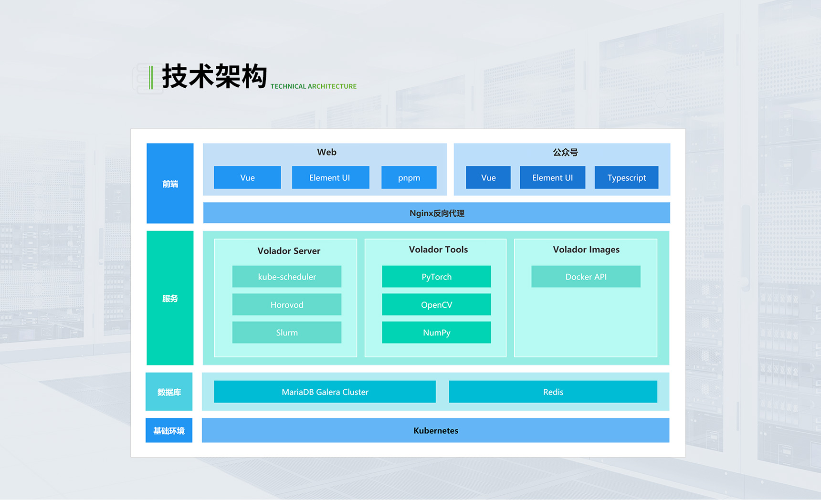Image resolution: width=821 pixels, height=500 pixels.
Task: Click the Redis bar
Action: tap(553, 392)
